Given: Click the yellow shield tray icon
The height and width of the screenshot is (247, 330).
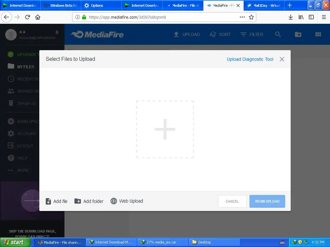Looking at the screenshot, I should point(300,242).
